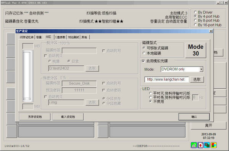229x151 pixels.
Task: Click the vertical partition size slider
Action: [28, 76]
